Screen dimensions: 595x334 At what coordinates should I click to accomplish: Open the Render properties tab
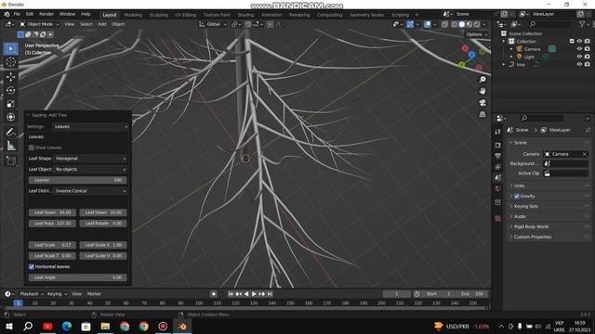[x=498, y=145]
